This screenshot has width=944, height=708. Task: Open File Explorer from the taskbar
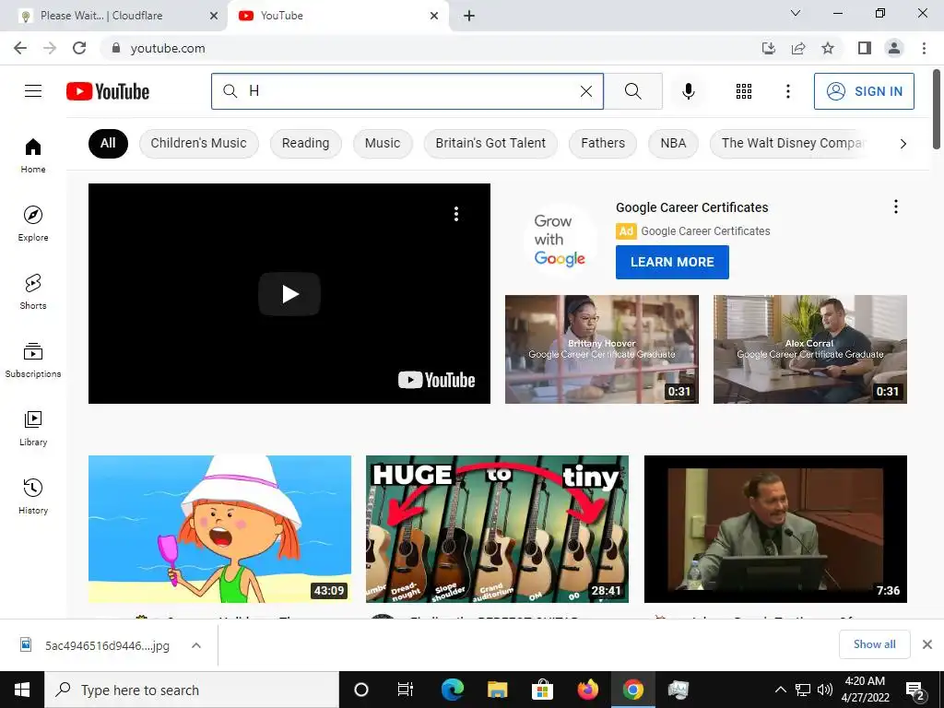coord(497,690)
